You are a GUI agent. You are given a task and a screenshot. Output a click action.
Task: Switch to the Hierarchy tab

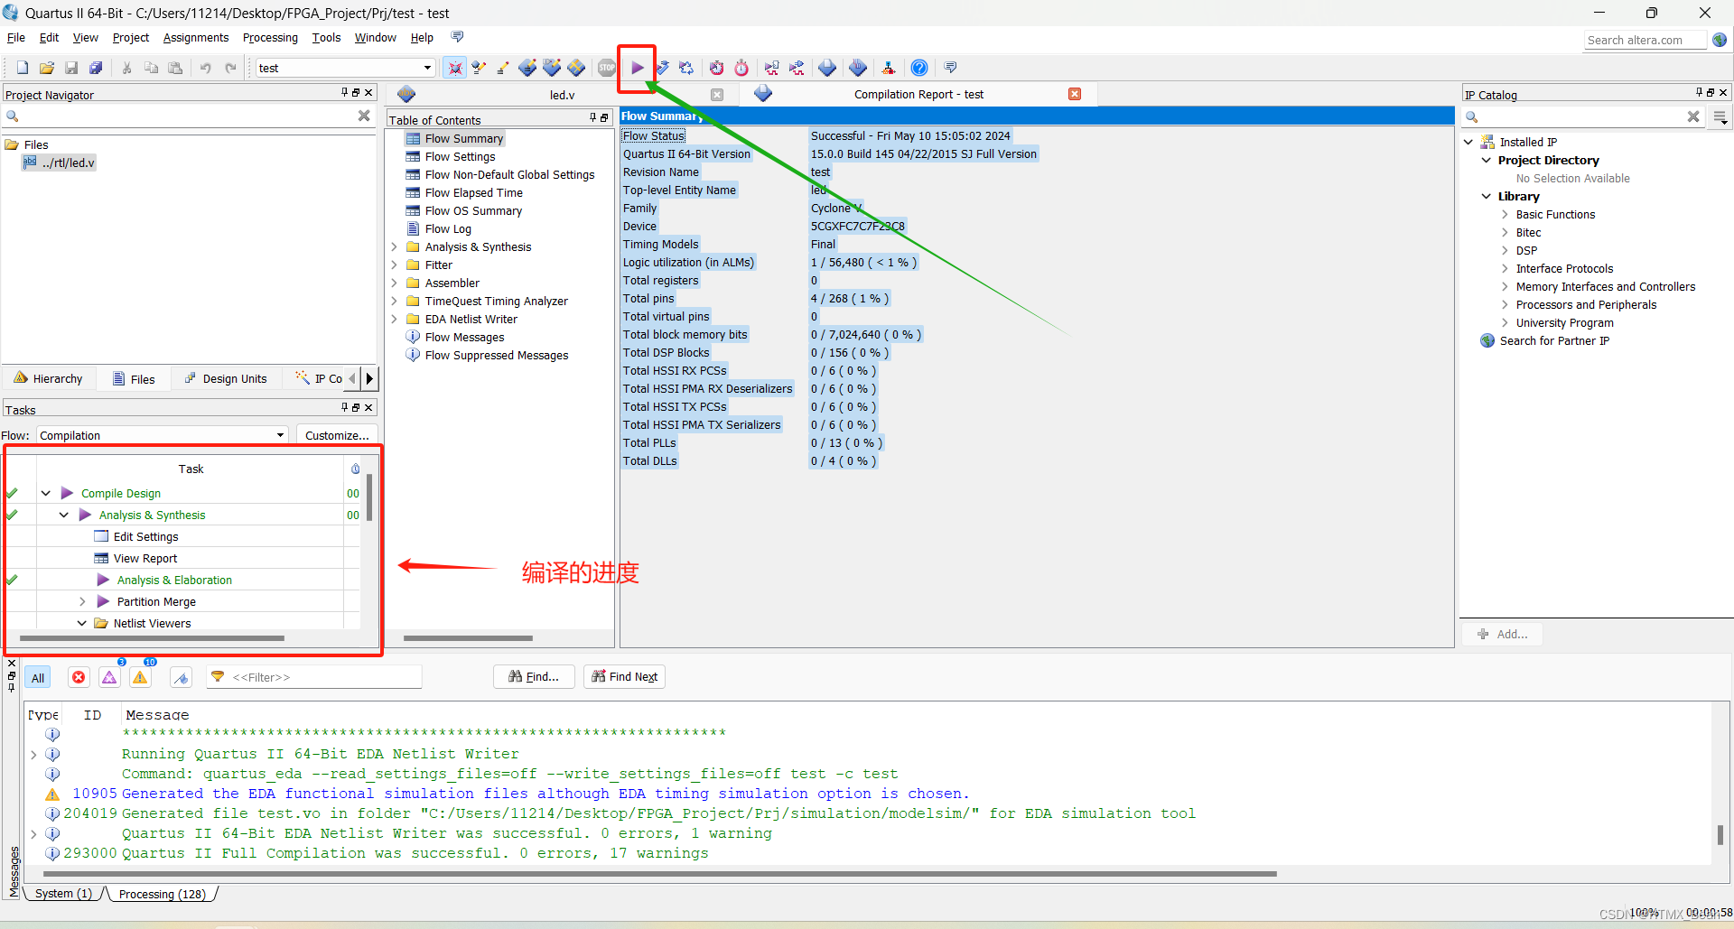[49, 378]
